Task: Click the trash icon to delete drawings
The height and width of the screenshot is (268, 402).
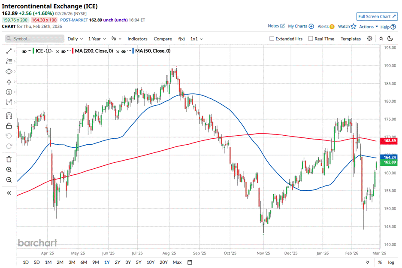Action: click(9, 159)
